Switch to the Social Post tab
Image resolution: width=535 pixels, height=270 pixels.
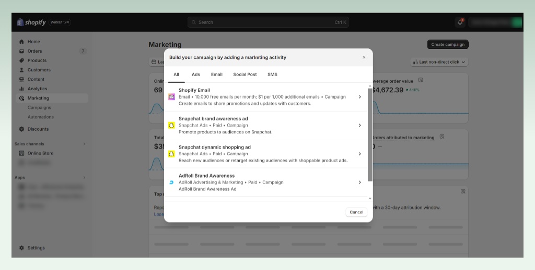pyautogui.click(x=245, y=75)
